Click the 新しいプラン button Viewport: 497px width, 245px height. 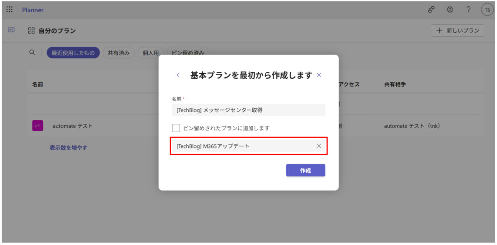pyautogui.click(x=457, y=31)
